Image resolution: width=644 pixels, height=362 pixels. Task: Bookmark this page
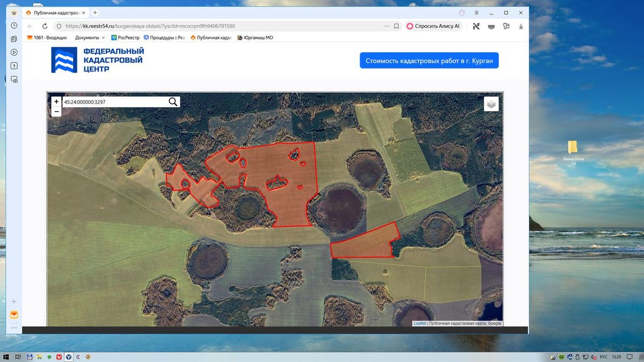click(x=397, y=26)
